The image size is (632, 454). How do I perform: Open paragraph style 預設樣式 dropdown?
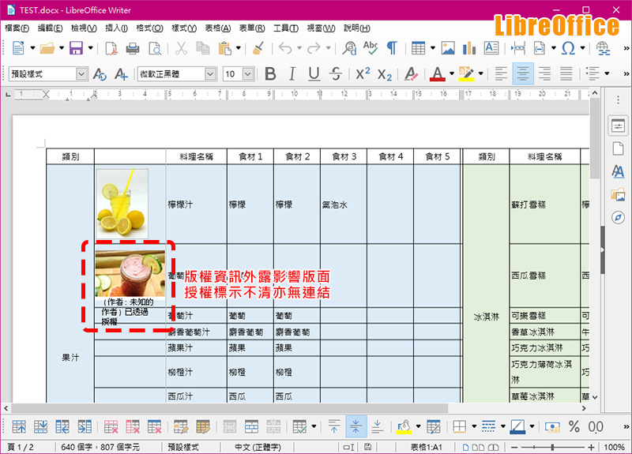(x=81, y=74)
